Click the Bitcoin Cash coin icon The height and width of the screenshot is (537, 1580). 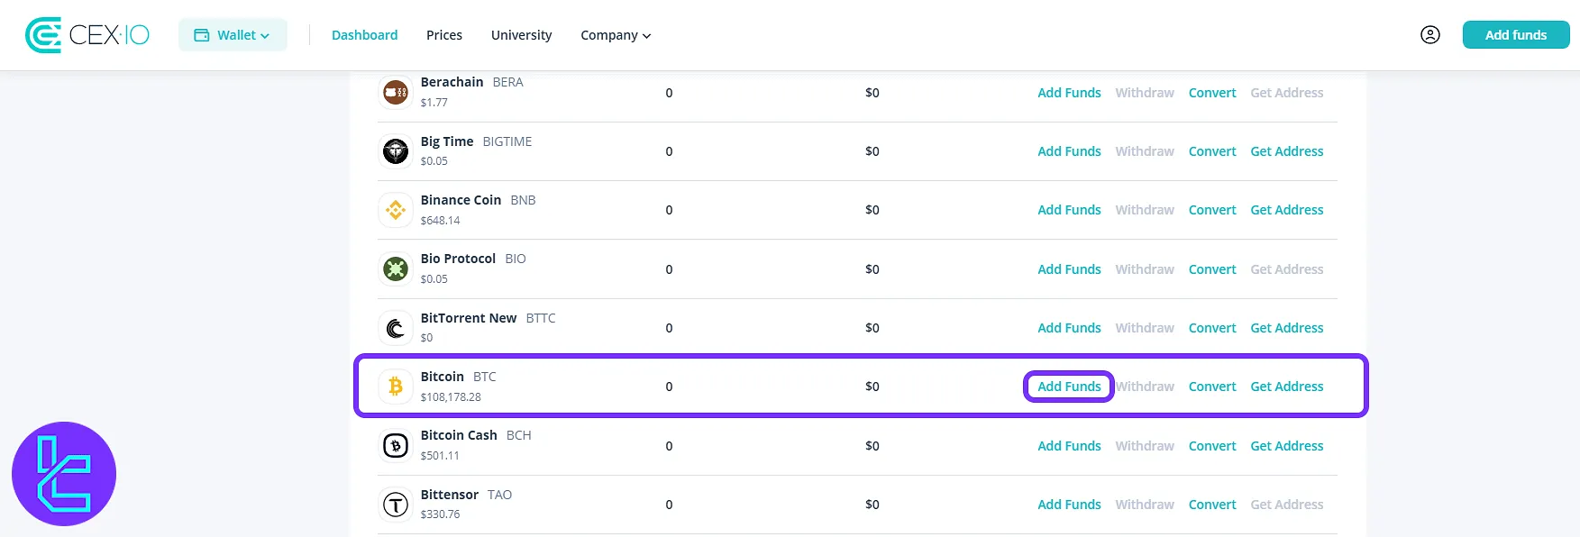point(396,446)
